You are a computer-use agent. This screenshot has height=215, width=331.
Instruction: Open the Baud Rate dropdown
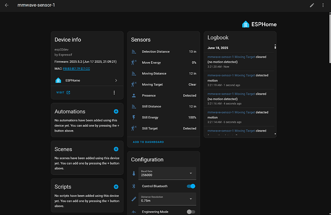[167, 173]
